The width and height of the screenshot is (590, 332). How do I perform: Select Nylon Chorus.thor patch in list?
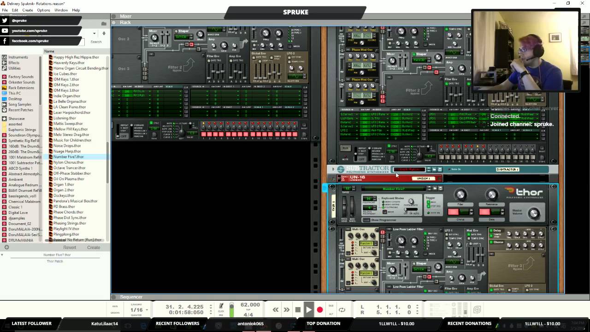68,162
